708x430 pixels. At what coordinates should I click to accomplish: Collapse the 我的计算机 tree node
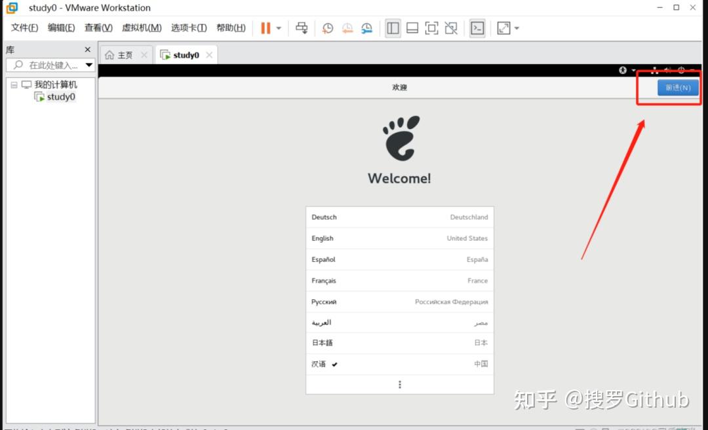click(x=14, y=84)
